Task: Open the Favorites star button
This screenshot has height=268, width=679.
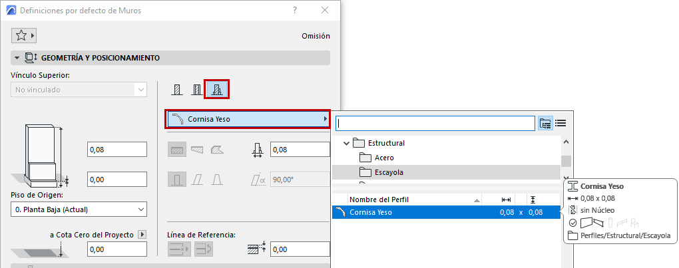Action: [23, 36]
